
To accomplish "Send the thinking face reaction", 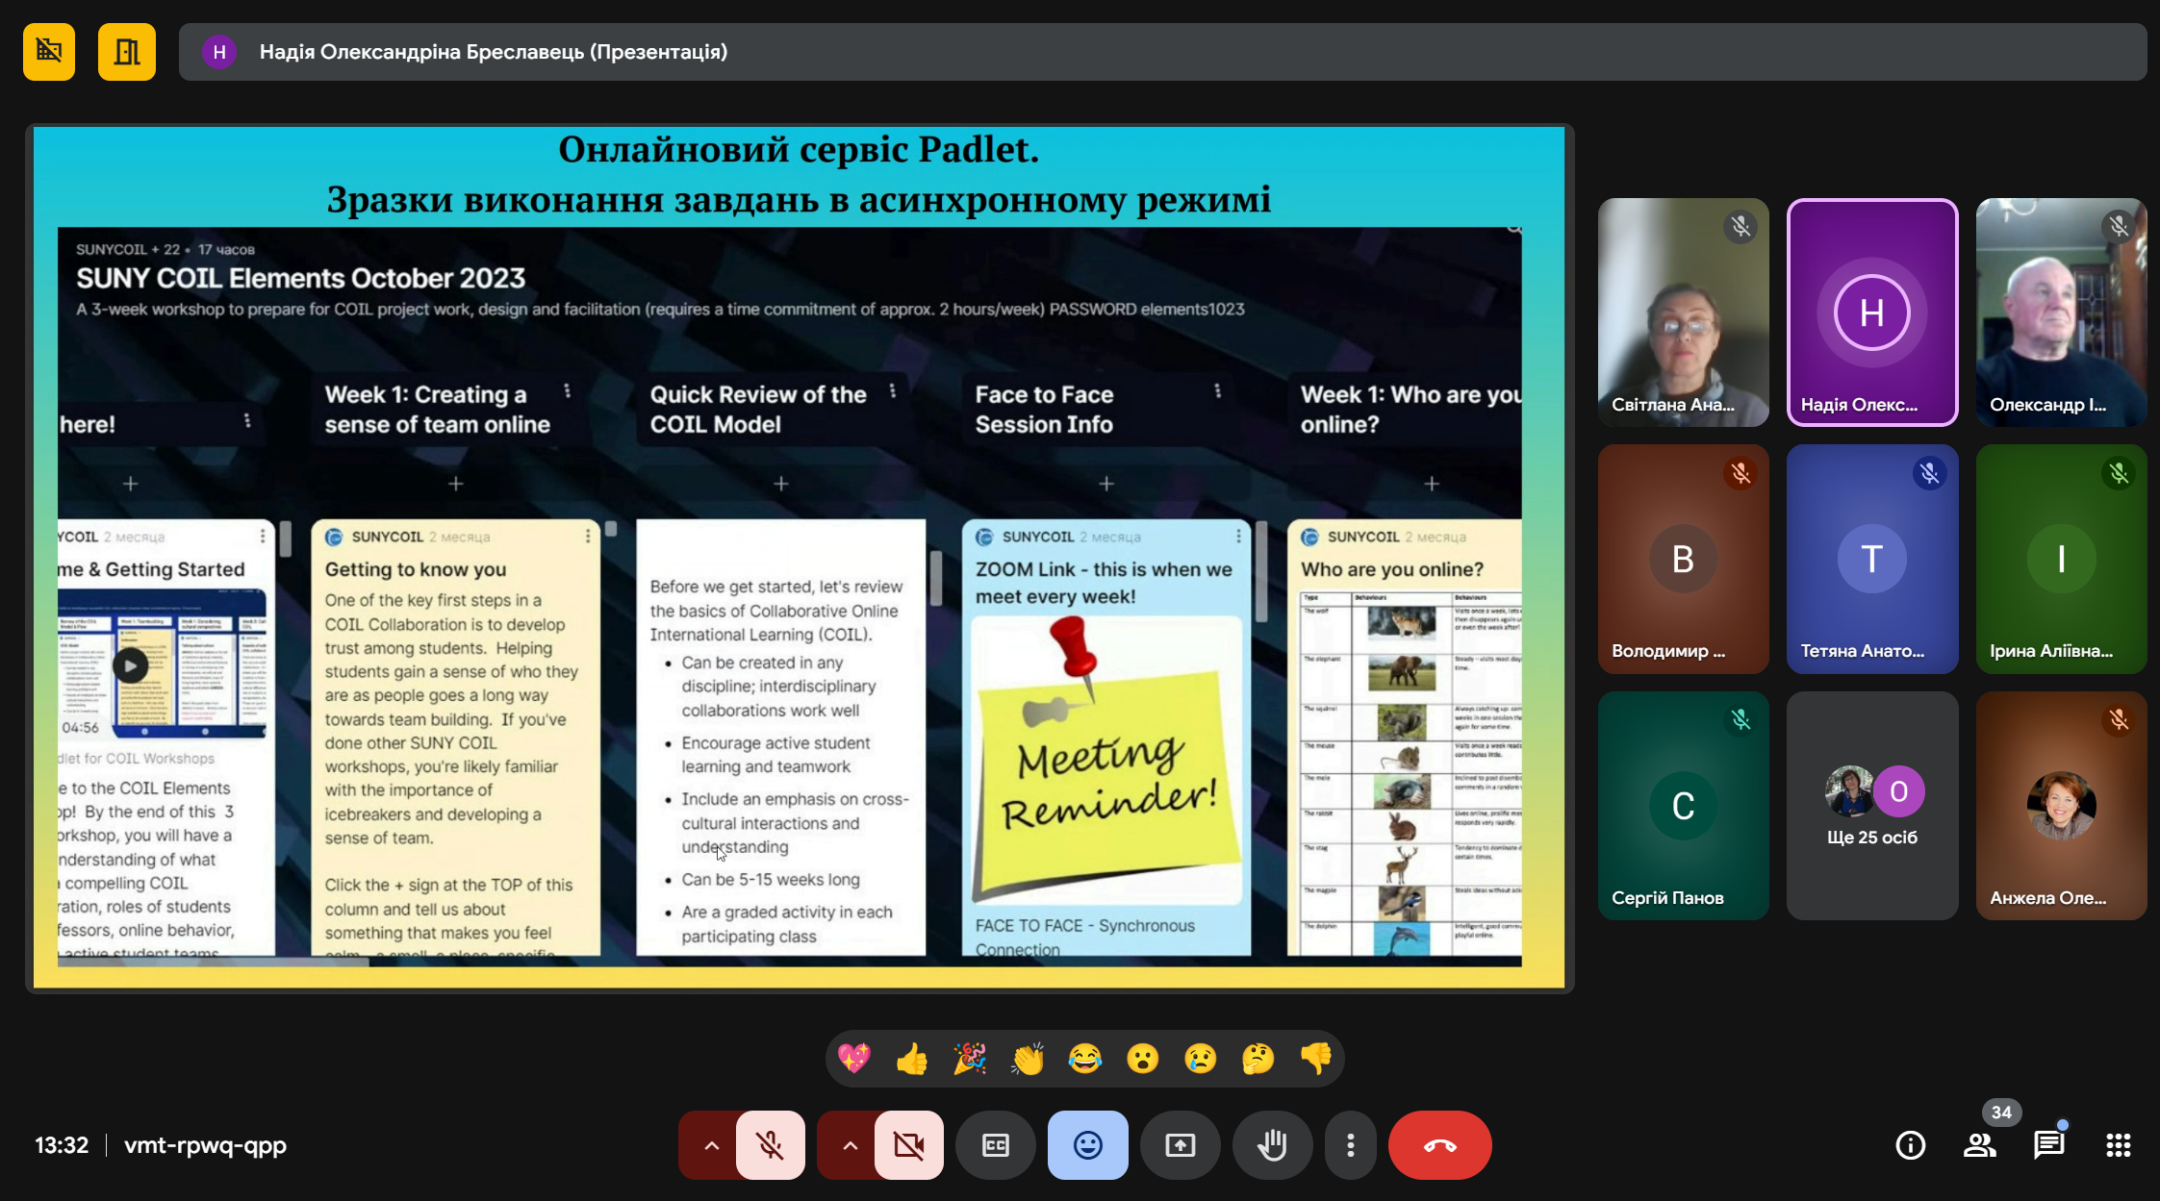I will (1258, 1059).
